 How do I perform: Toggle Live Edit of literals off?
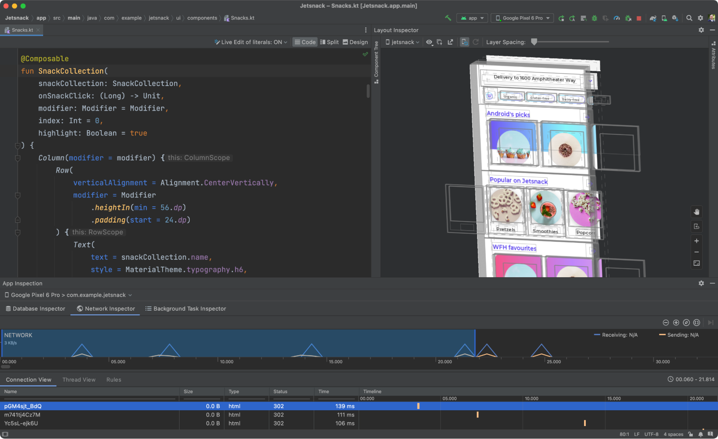point(250,42)
